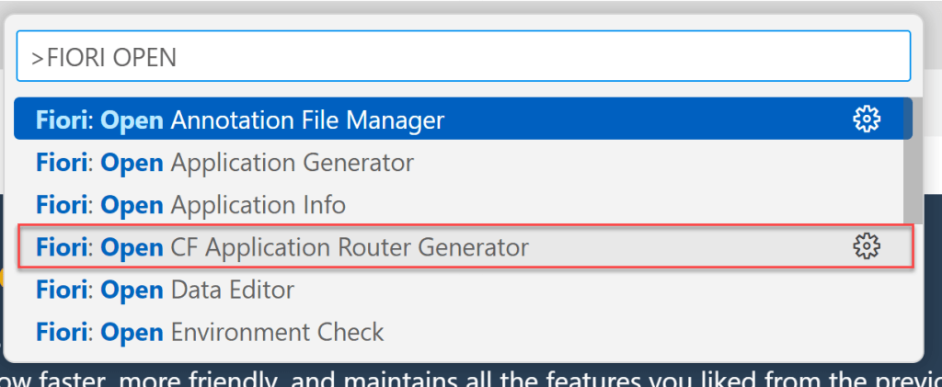Click the scrollbar track below the thumb
The image size is (942, 387).
click(x=909, y=294)
